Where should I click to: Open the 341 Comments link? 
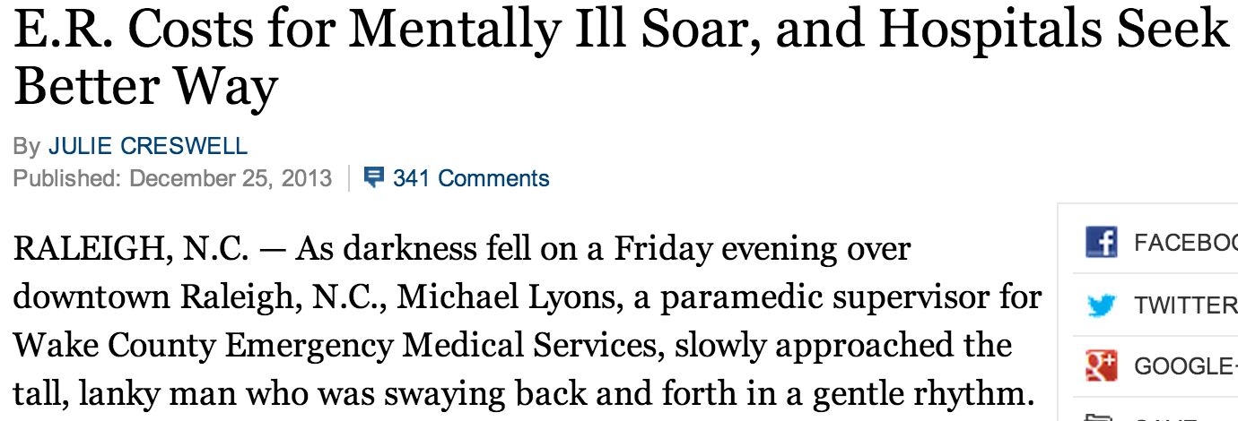pyautogui.click(x=471, y=178)
